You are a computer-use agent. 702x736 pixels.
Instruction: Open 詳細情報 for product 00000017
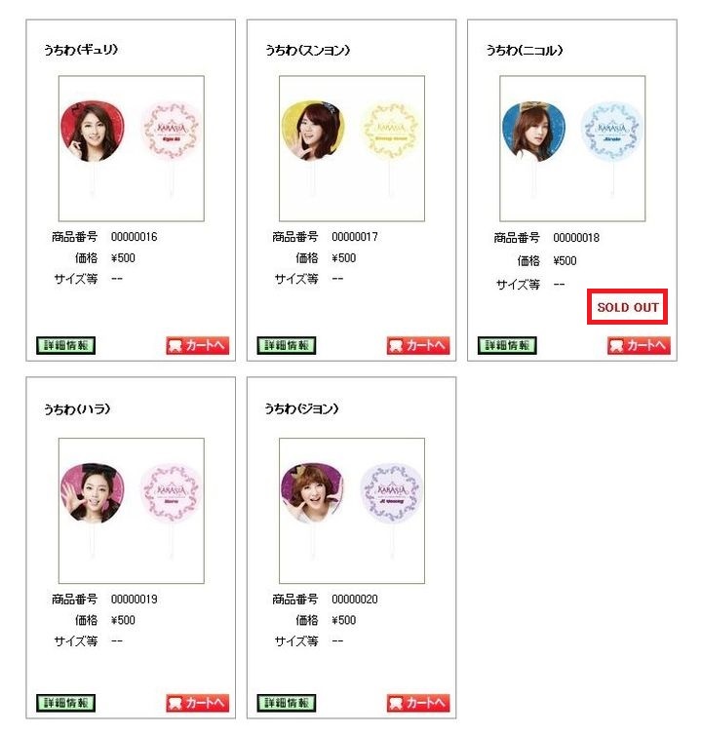click(287, 345)
